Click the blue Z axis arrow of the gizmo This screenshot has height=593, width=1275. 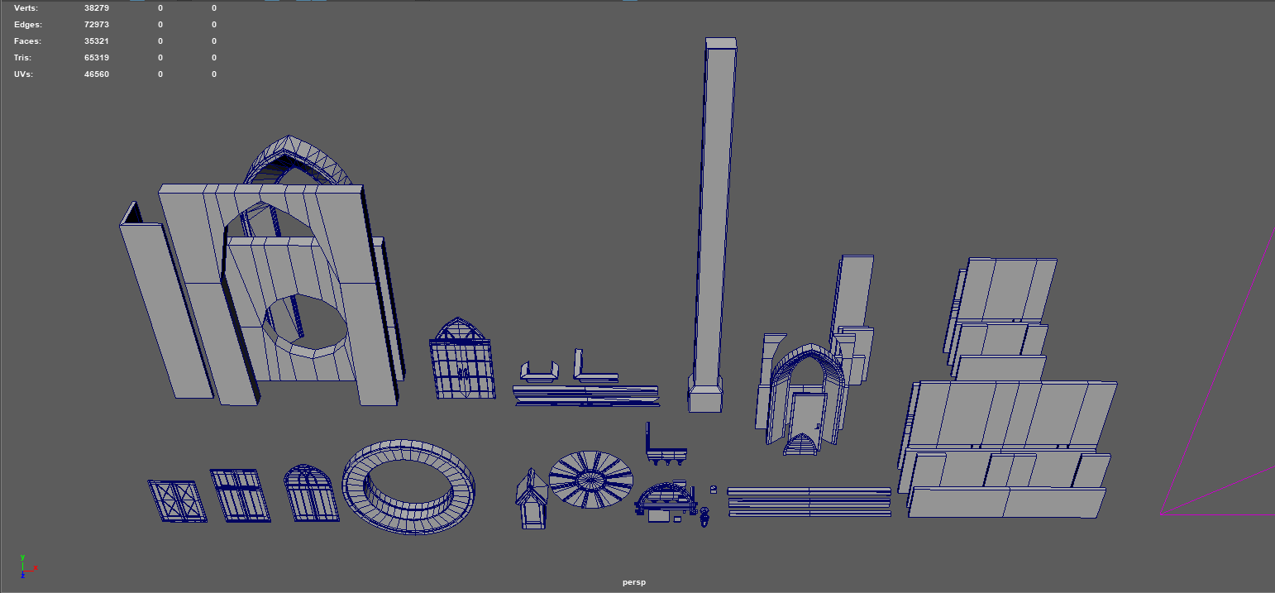point(22,576)
